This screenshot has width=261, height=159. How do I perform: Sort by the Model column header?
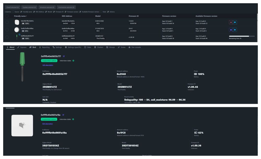[98, 16]
